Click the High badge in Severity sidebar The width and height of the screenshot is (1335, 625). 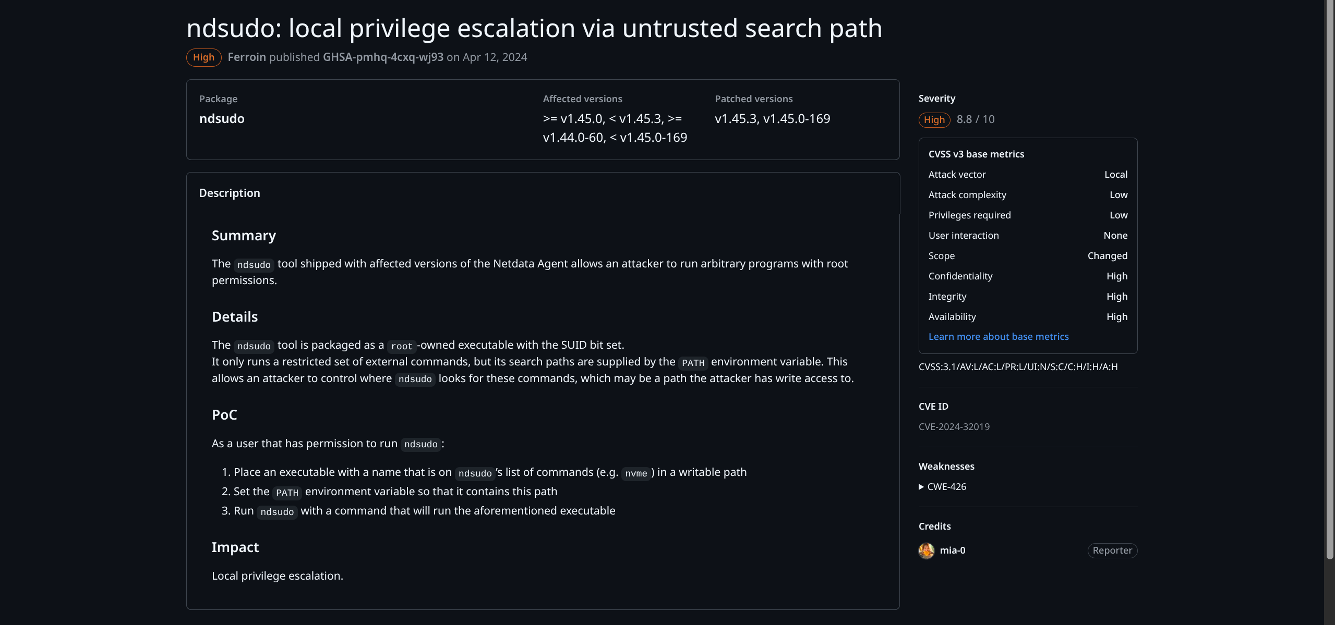(934, 120)
